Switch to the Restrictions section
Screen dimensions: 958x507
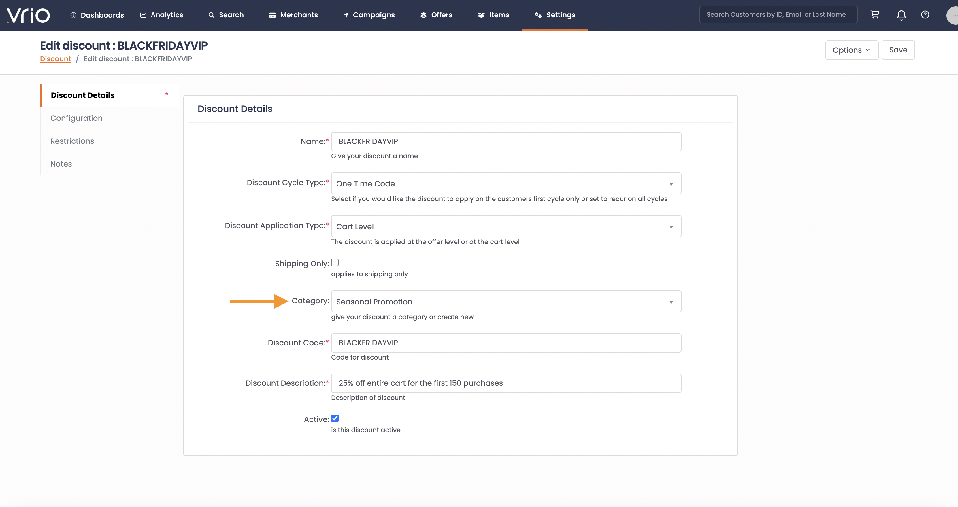72,141
